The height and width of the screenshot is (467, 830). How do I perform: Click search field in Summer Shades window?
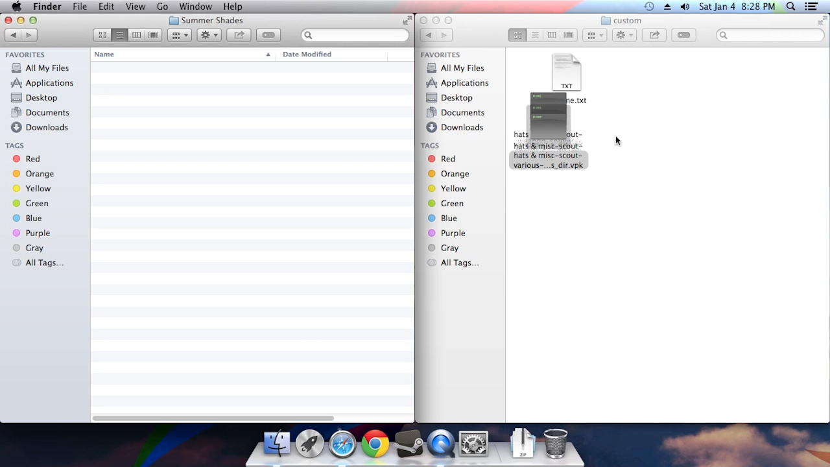355,35
